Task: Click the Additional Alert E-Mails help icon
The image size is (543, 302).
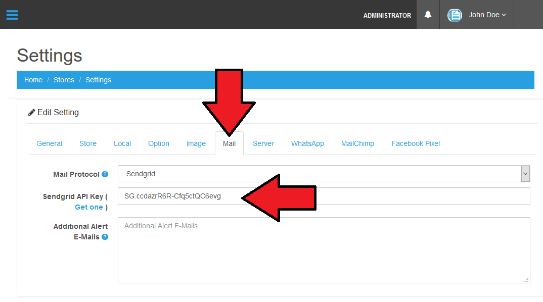Action: coord(105,237)
